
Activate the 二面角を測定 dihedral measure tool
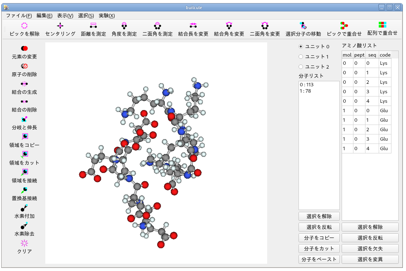(x=157, y=26)
